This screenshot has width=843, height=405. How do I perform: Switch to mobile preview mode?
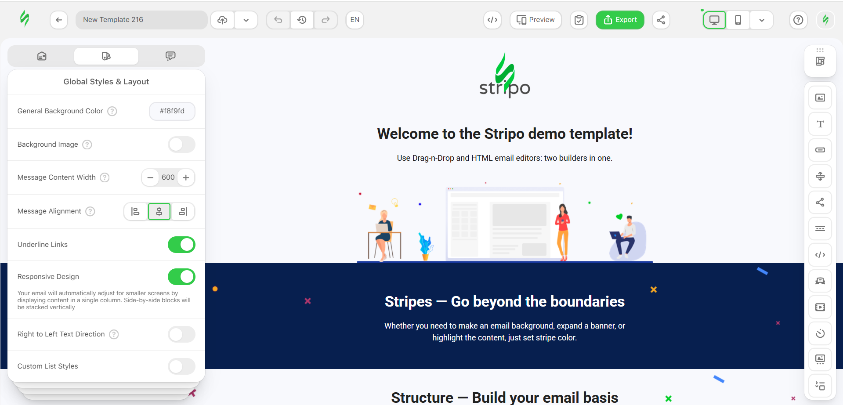pos(738,20)
